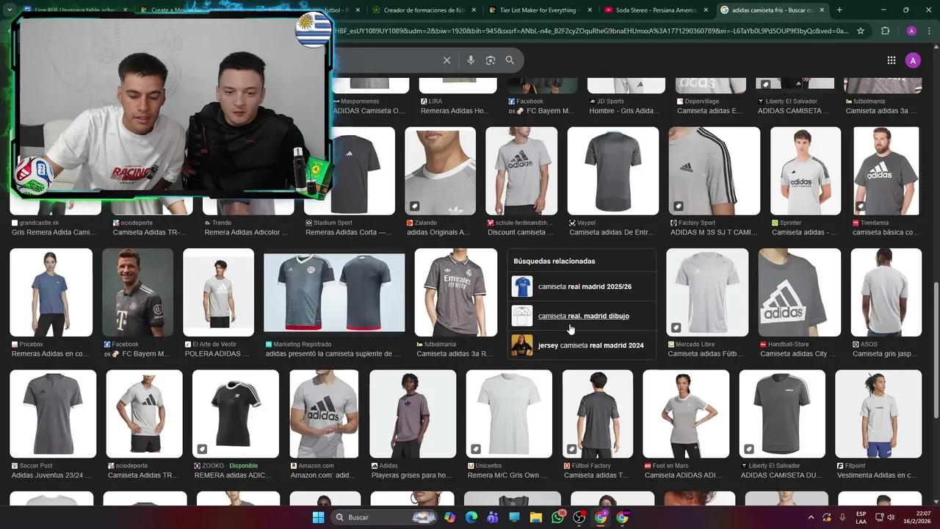Open search by image camera icon
The height and width of the screenshot is (529, 940).
click(491, 60)
